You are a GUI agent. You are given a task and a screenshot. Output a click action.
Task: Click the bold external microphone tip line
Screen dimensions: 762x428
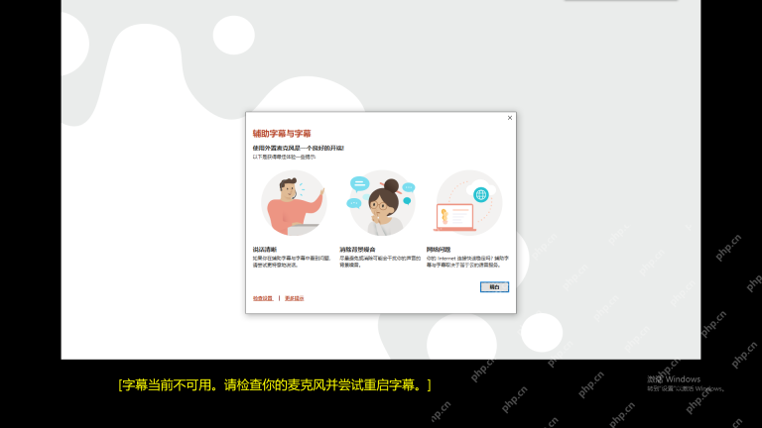(299, 148)
